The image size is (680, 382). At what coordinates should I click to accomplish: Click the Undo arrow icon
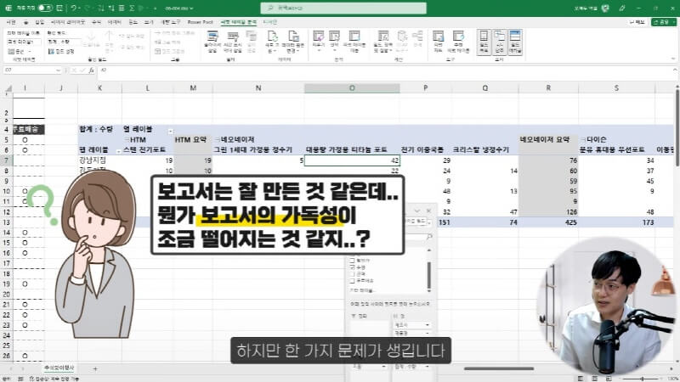tap(74, 8)
